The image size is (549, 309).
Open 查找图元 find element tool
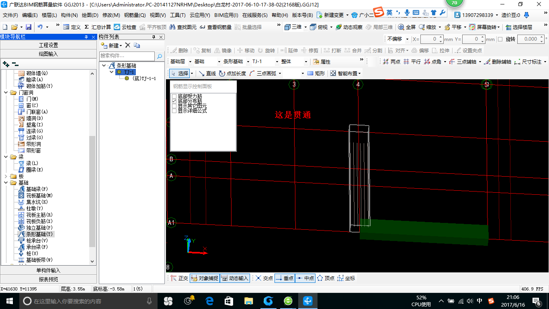tap(183, 27)
